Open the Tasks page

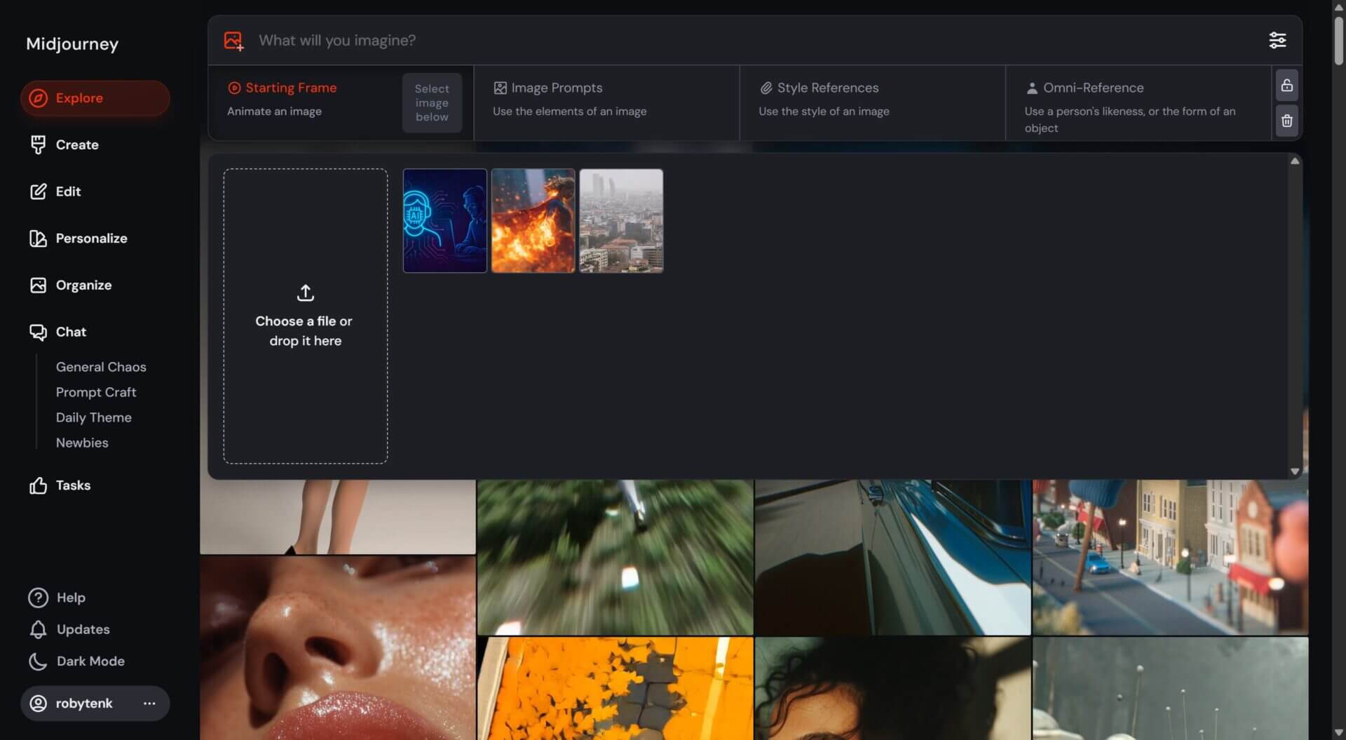(x=73, y=485)
